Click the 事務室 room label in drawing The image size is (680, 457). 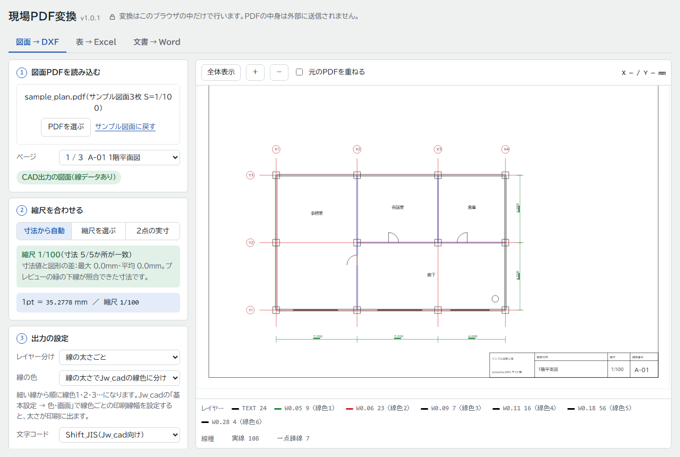click(x=317, y=213)
